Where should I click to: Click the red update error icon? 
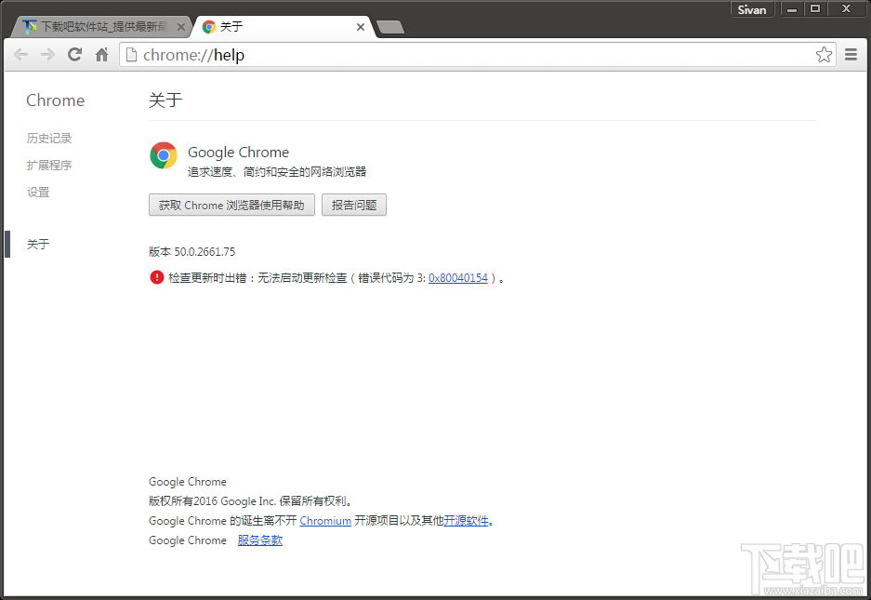[x=156, y=277]
